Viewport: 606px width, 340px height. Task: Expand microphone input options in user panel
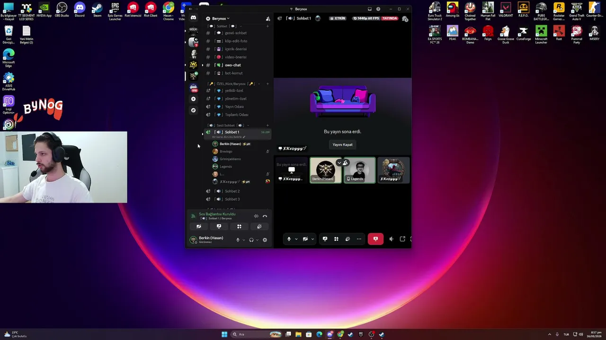243,240
